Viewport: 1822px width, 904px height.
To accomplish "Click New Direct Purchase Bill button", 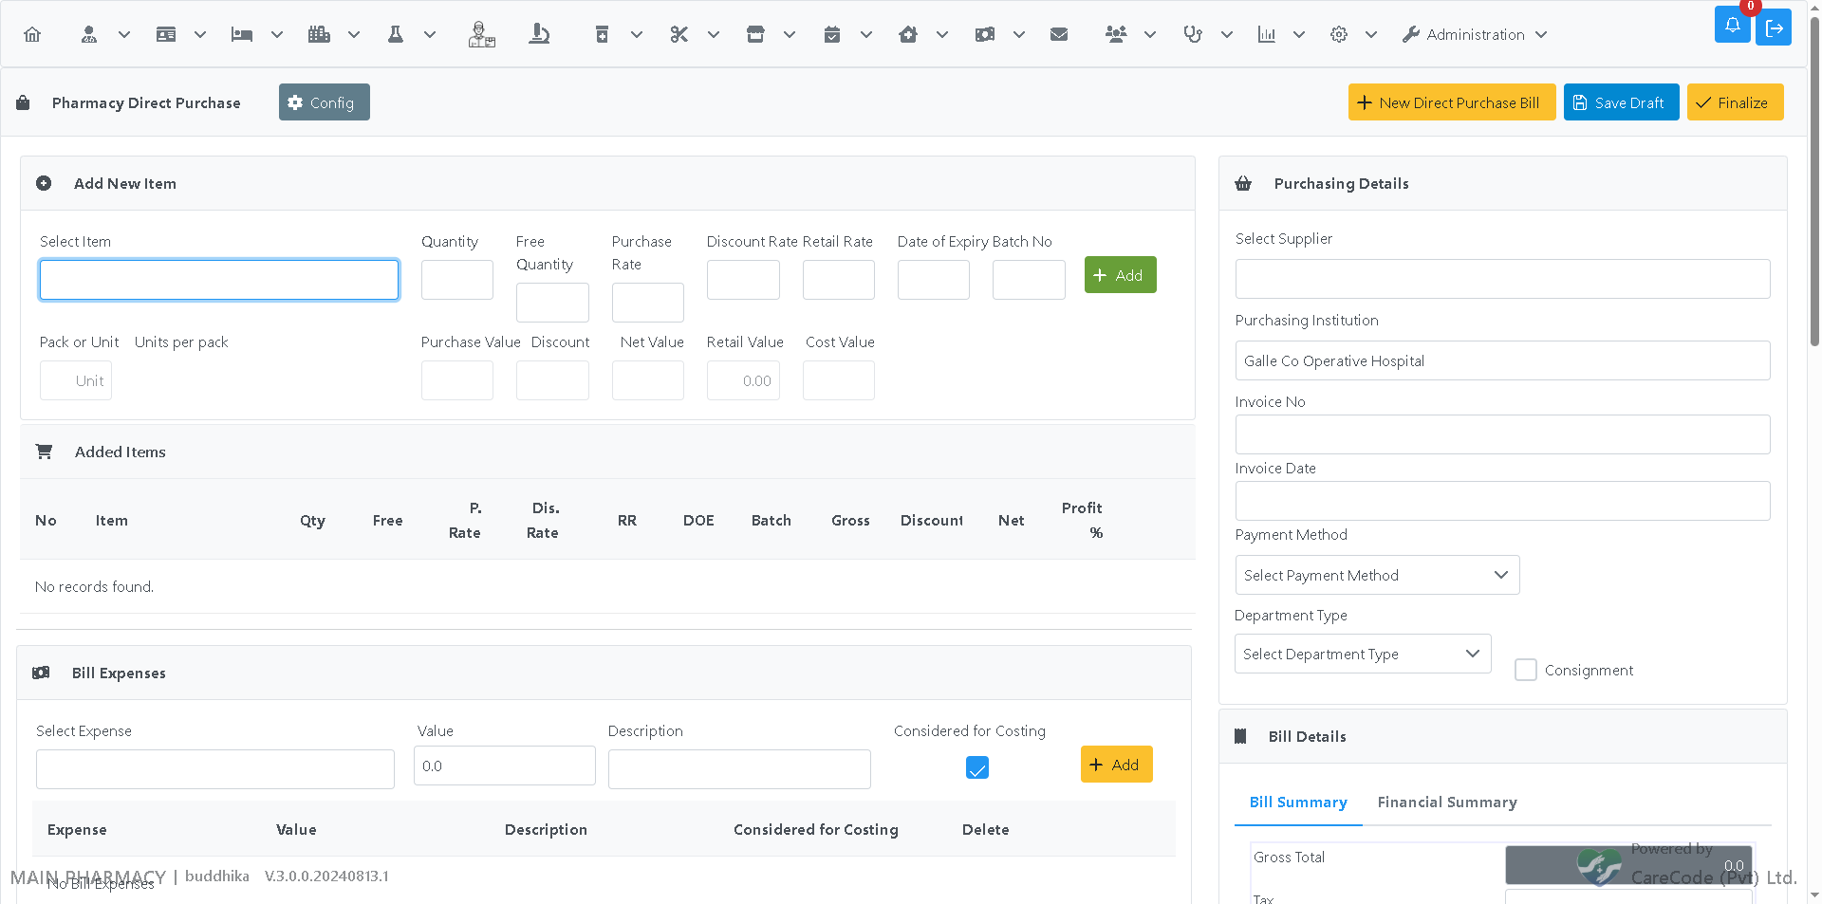I will tap(1451, 102).
